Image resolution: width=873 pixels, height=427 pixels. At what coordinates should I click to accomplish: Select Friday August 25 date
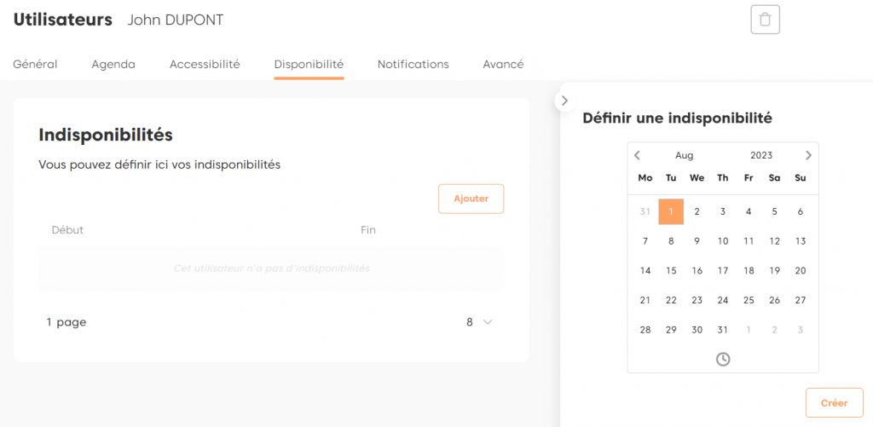pyautogui.click(x=749, y=300)
